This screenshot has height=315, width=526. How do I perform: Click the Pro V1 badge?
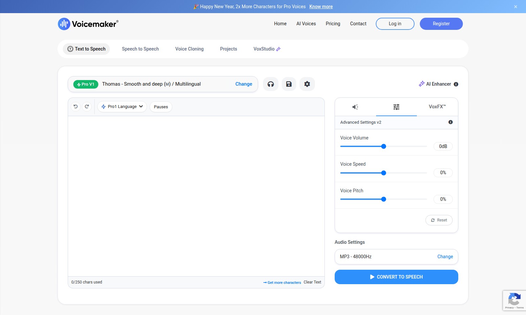pos(85,84)
